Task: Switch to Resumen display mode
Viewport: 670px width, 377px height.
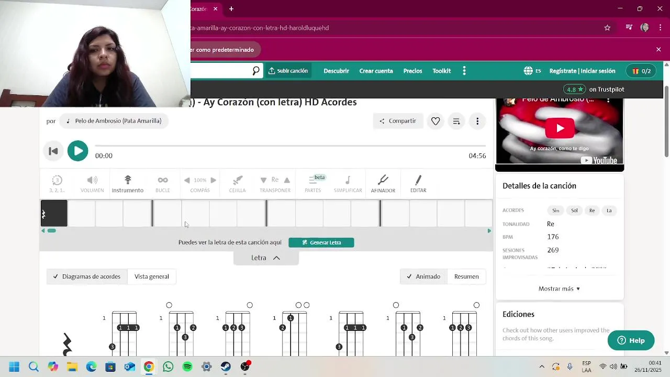Action: (466, 276)
